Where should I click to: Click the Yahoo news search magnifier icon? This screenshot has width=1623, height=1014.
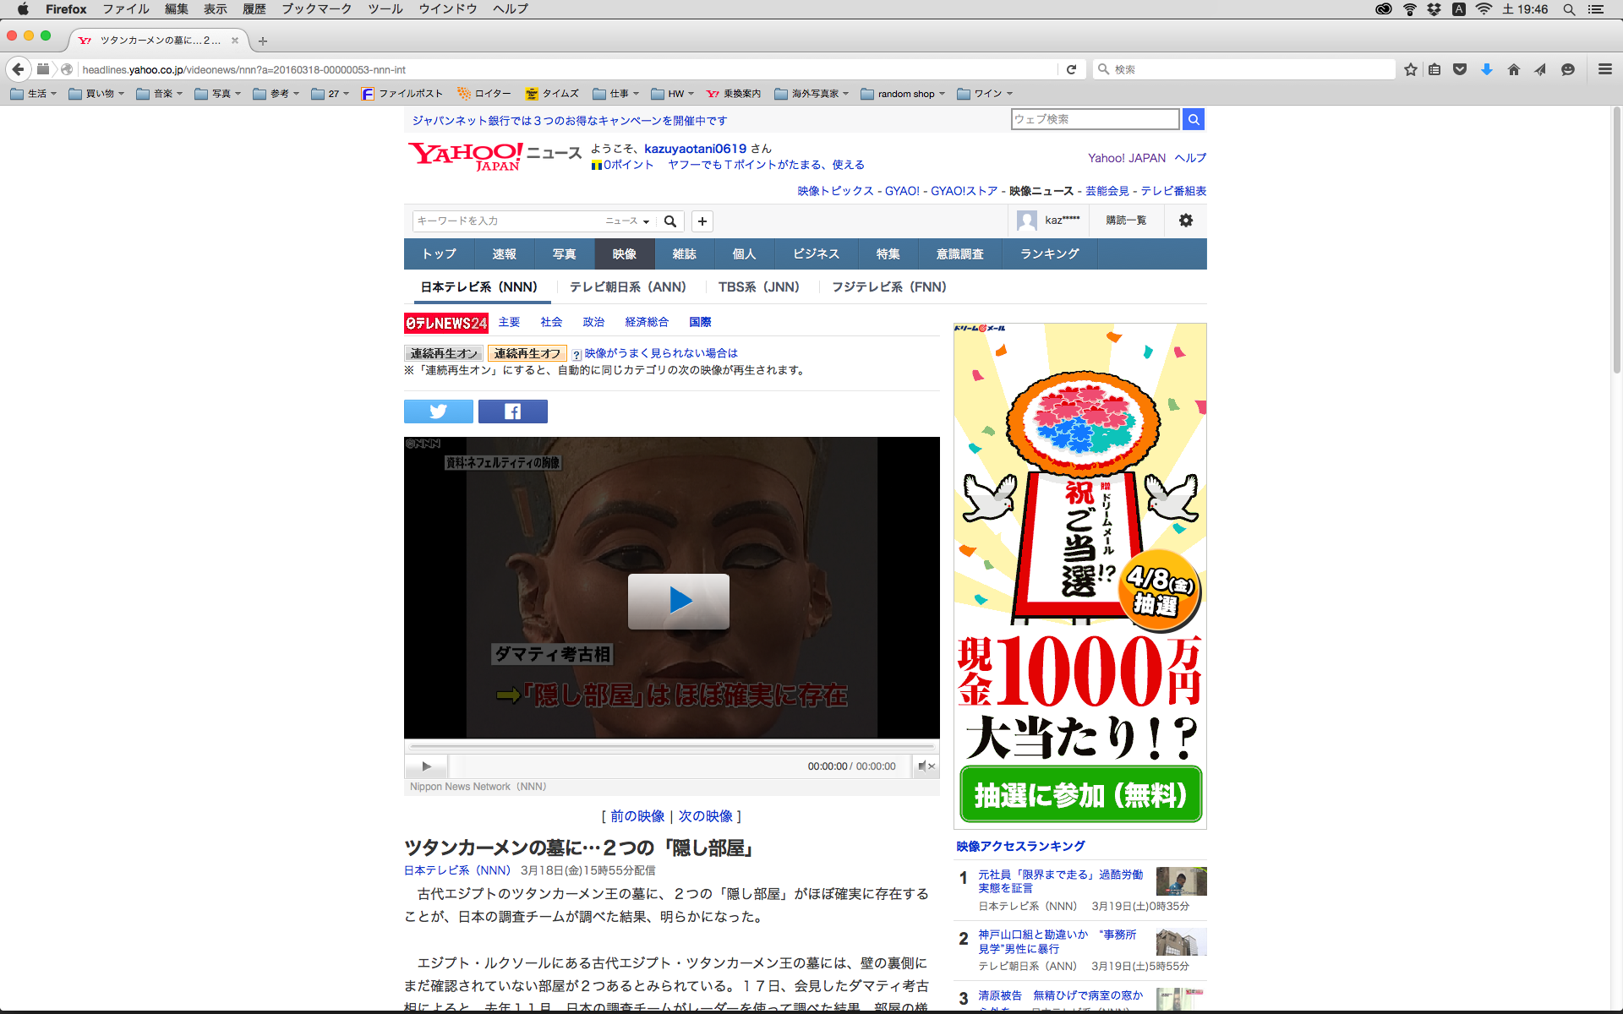[670, 221]
